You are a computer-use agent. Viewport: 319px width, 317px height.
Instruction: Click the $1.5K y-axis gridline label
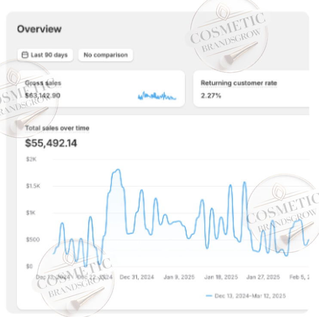click(34, 186)
